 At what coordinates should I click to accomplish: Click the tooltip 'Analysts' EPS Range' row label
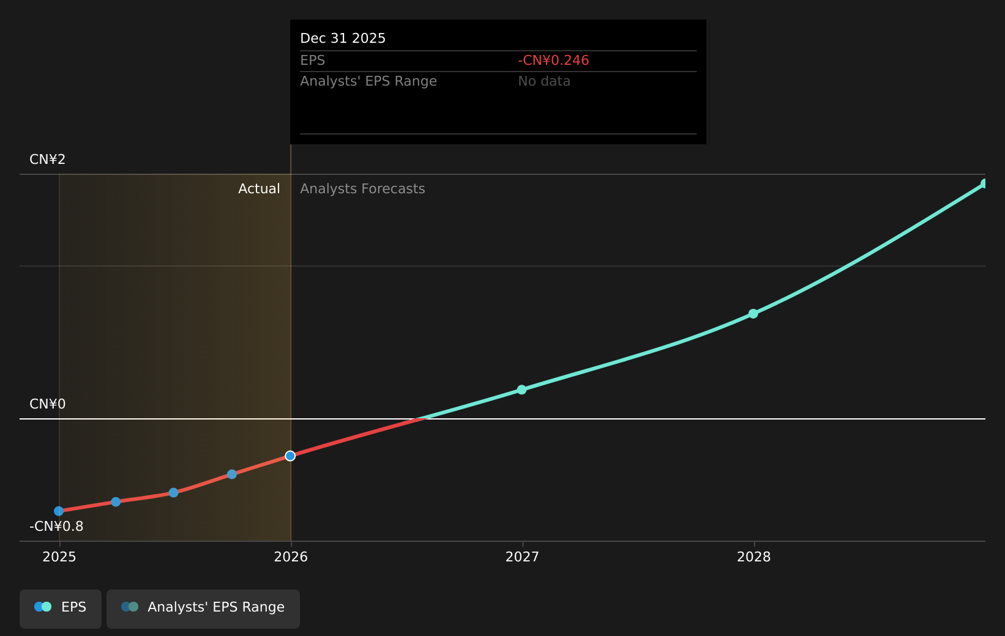click(368, 81)
